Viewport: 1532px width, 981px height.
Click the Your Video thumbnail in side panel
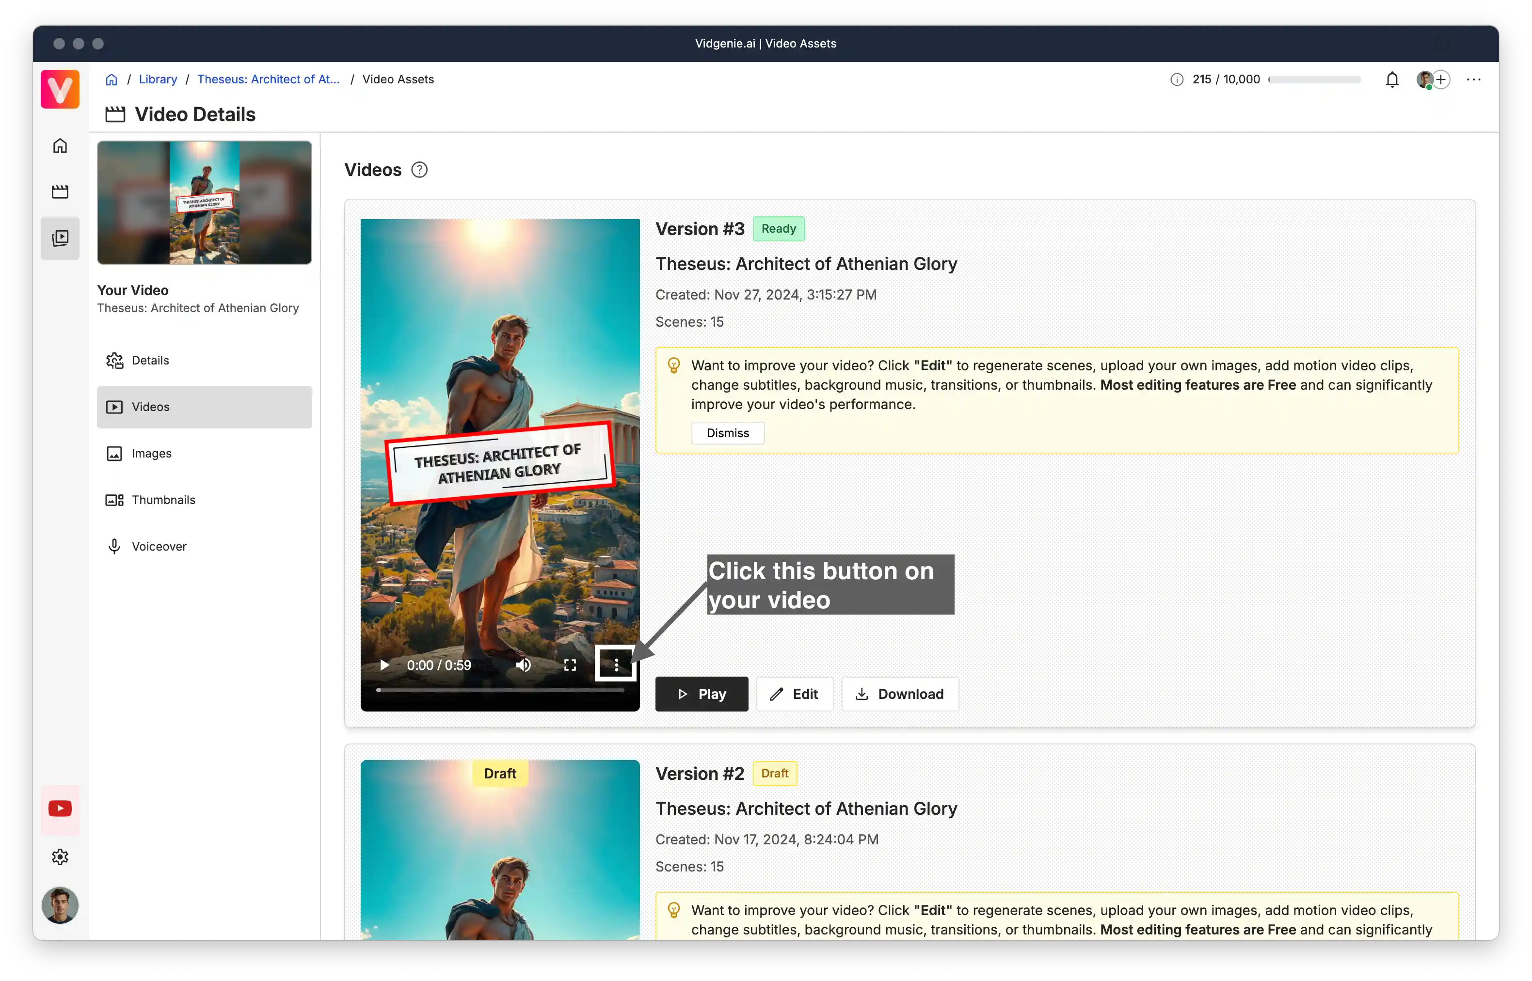click(205, 203)
